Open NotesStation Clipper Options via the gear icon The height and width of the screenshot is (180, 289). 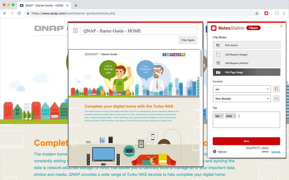(x=215, y=151)
